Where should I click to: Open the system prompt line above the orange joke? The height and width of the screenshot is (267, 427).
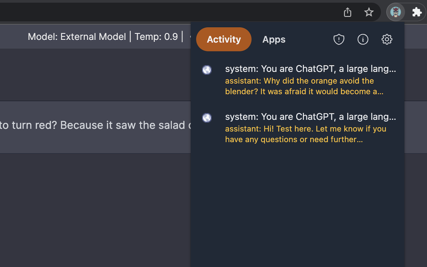click(x=310, y=69)
